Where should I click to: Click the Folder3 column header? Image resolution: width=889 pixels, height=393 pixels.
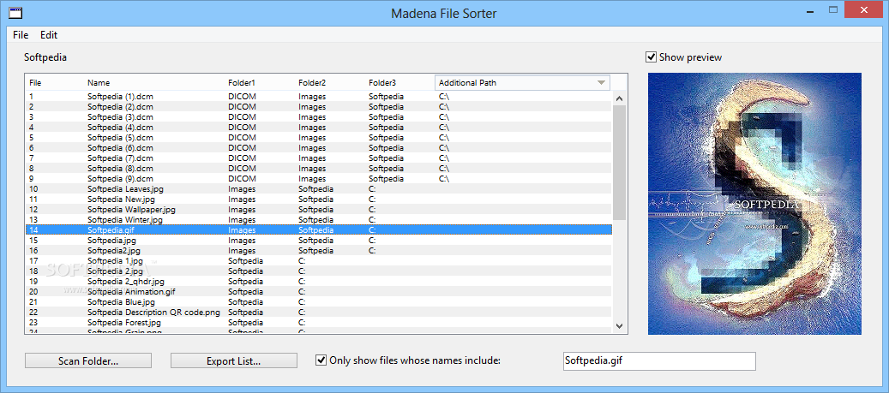(x=382, y=83)
